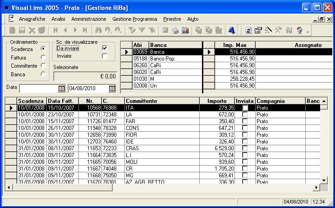This screenshot has height=208, width=335.
Task: Click the binoculars Find icon
Action: click(x=98, y=30)
